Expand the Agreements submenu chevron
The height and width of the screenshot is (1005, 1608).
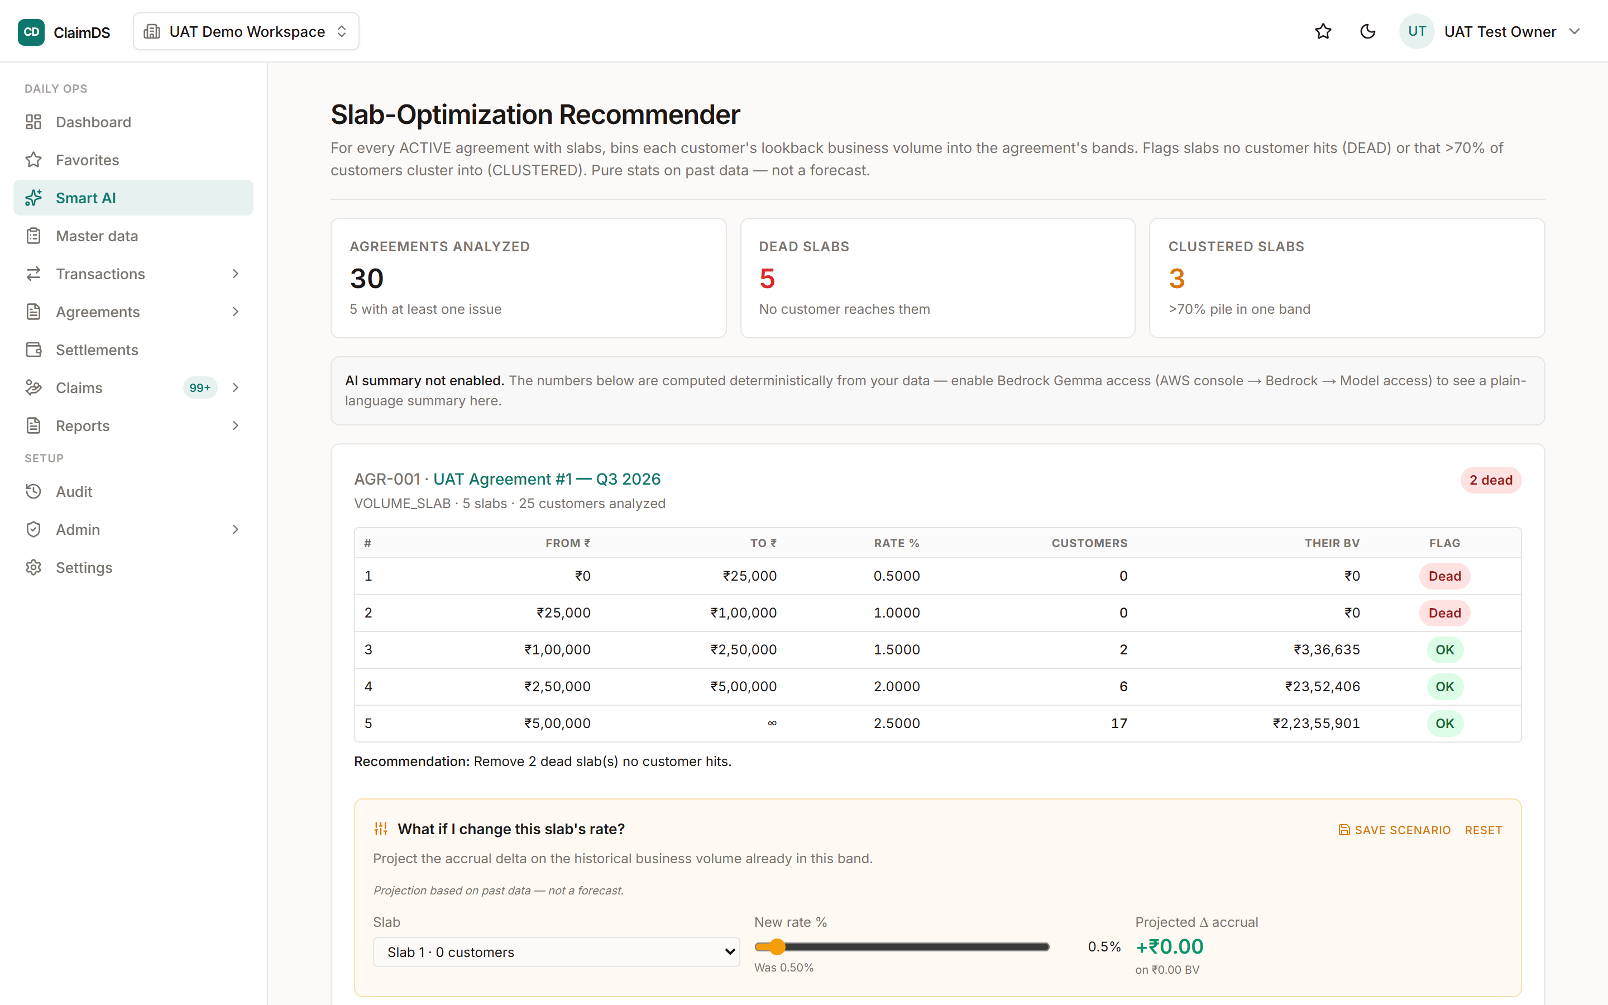(x=235, y=311)
